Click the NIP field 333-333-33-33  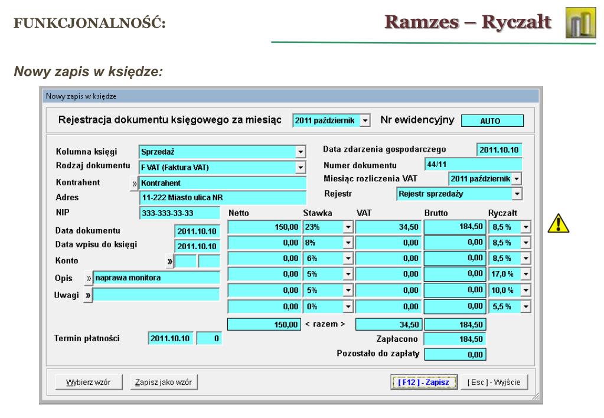(179, 213)
